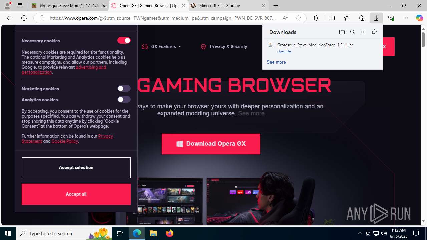The height and width of the screenshot is (240, 427).
Task: Open the Privacy & Security menu item
Action: pos(224,47)
